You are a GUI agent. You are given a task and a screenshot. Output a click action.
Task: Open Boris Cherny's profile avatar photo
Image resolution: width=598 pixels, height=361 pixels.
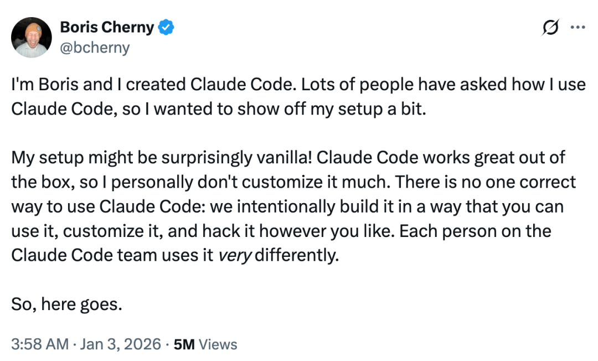tap(31, 37)
